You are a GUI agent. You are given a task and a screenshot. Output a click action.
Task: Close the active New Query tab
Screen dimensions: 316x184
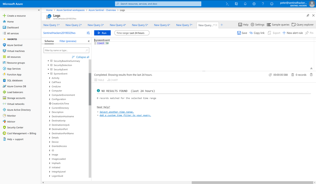216,25
